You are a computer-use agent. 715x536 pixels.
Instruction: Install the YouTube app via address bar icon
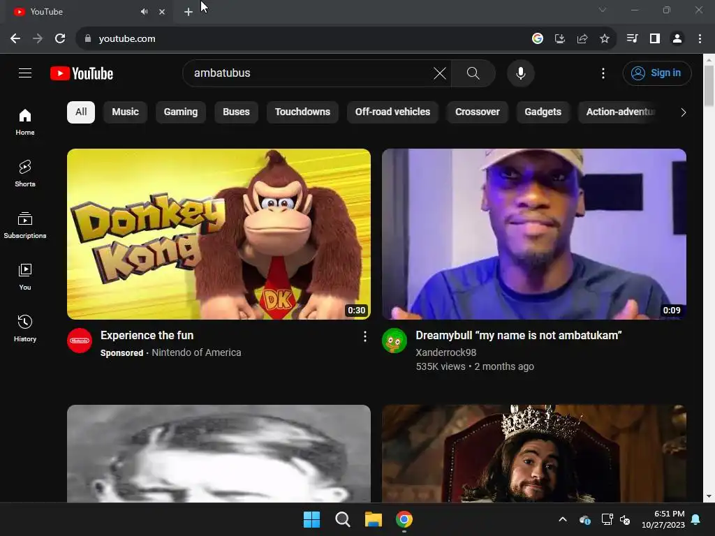pyautogui.click(x=559, y=39)
